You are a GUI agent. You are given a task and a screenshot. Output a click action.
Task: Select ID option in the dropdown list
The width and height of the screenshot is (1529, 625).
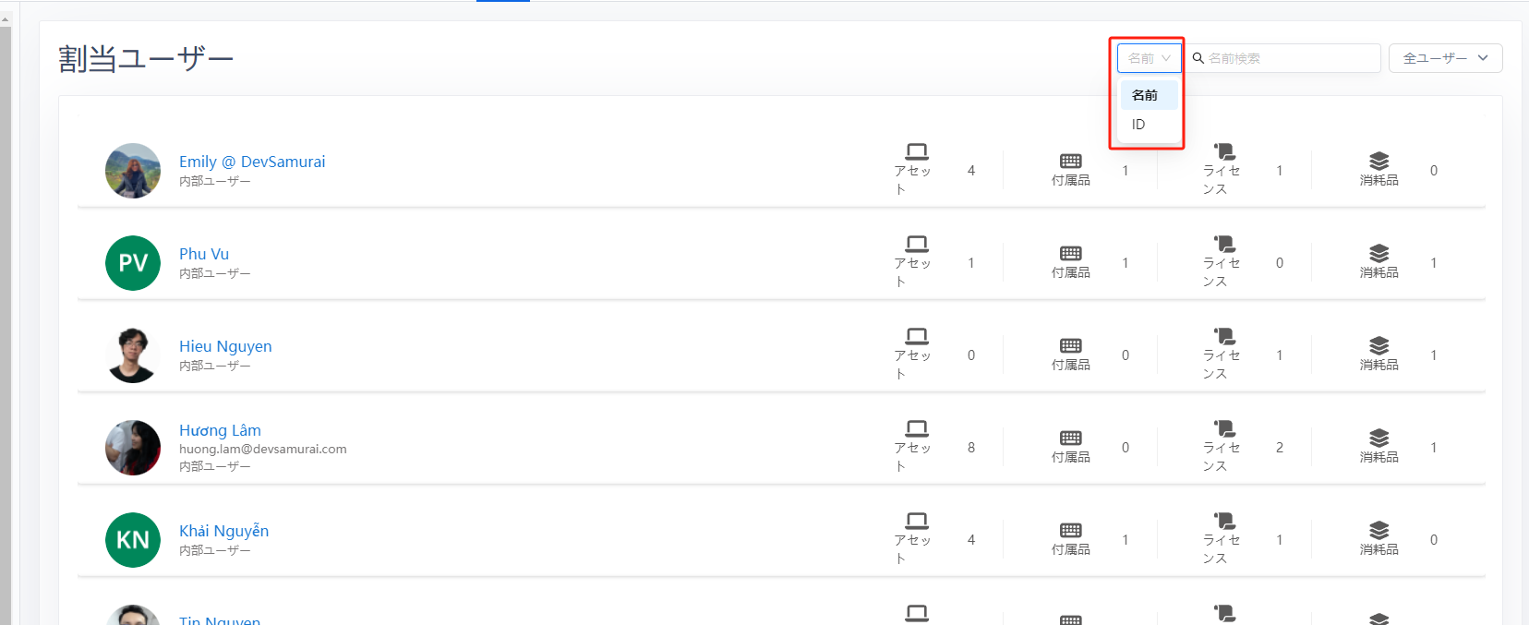[x=1139, y=125]
